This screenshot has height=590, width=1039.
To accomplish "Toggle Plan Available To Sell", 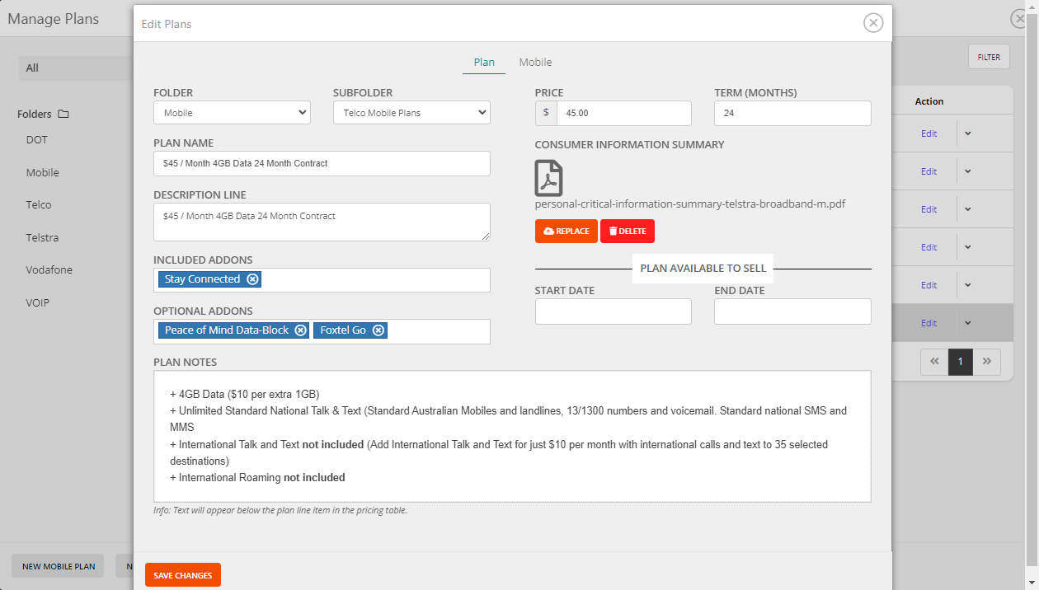I will coord(702,268).
